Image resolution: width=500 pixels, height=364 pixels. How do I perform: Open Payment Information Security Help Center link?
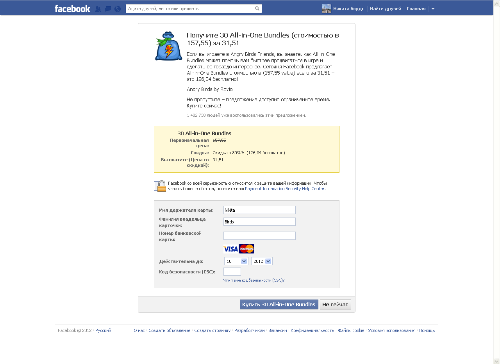click(x=285, y=189)
